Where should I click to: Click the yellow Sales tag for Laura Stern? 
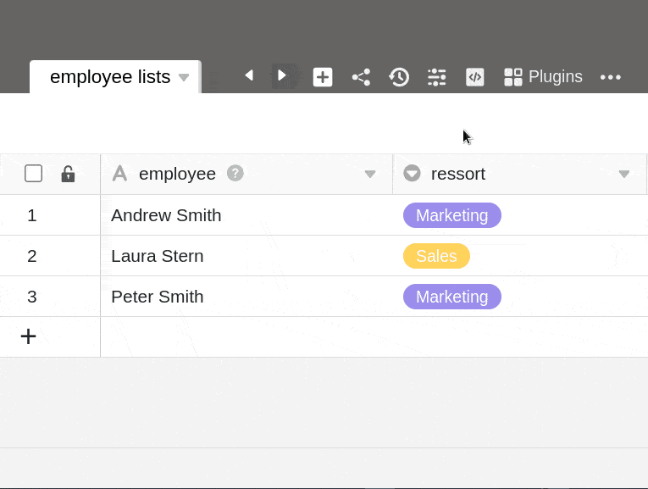[436, 256]
